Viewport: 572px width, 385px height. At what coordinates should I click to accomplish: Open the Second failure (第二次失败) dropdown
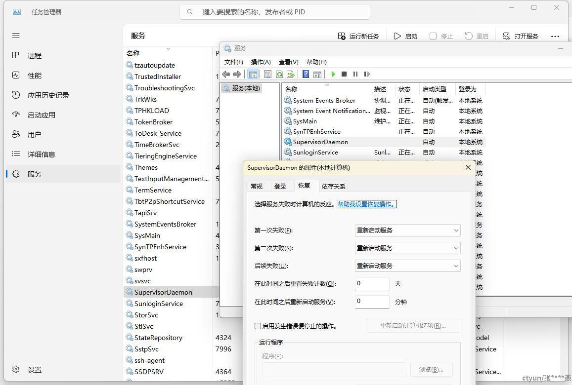coord(407,248)
